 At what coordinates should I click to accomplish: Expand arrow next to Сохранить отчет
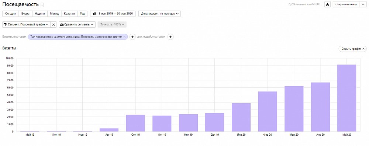click(x=363, y=4)
